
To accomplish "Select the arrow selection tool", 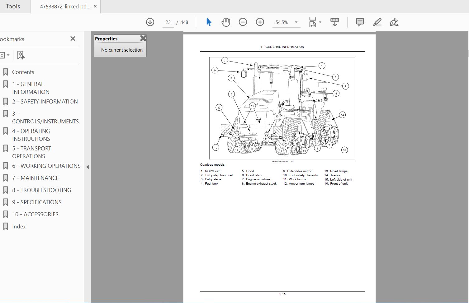I will [209, 22].
